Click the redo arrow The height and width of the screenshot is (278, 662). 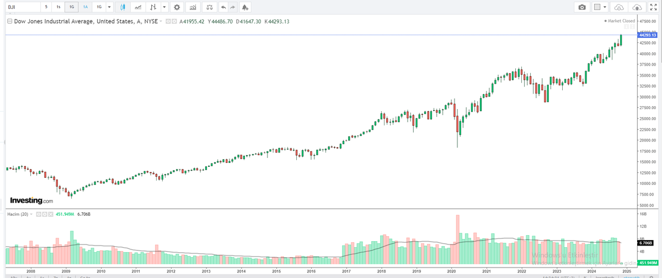point(232,7)
